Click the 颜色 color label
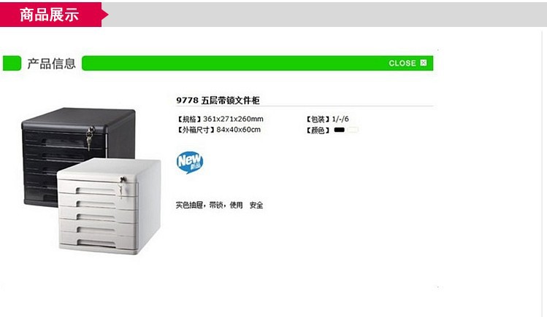Image resolution: width=547 pixels, height=317 pixels. point(318,130)
